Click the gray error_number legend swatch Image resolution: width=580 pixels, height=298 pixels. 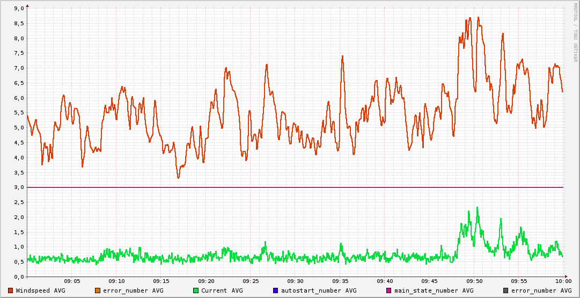coord(505,290)
